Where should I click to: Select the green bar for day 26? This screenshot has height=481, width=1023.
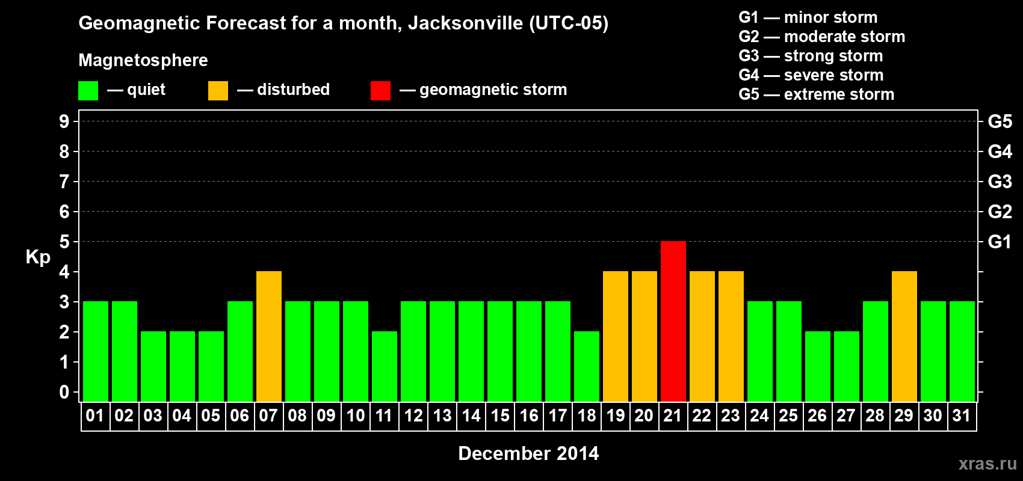818,366
